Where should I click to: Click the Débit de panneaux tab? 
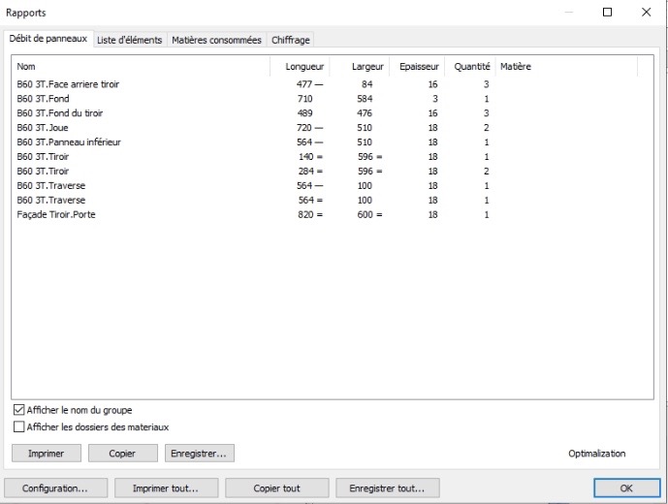(x=48, y=39)
